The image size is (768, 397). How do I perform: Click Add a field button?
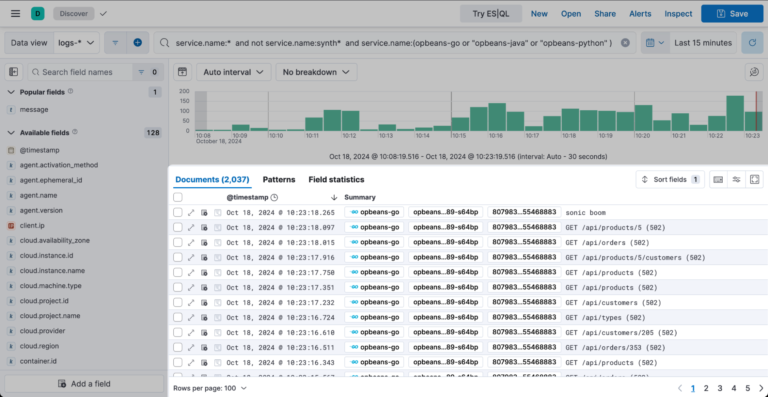pos(84,384)
